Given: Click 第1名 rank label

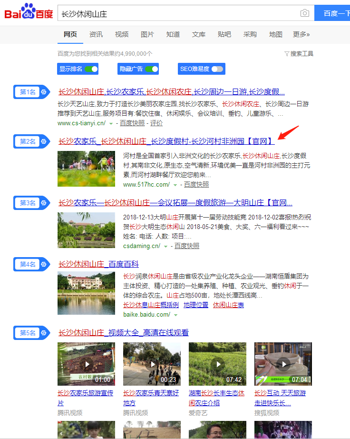Looking at the screenshot, I should pos(28,92).
